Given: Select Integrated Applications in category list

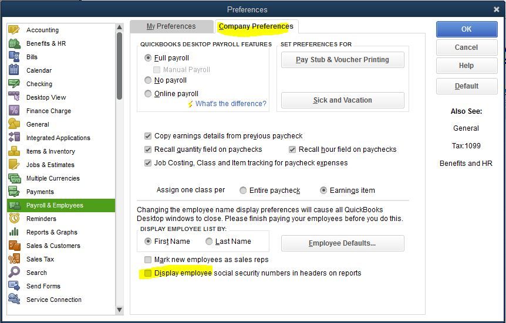Looking at the screenshot, I should pyautogui.click(x=60, y=138).
